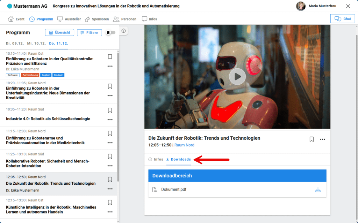358x223 pixels.
Task: Switch to the Infos tab
Action: [x=156, y=159]
